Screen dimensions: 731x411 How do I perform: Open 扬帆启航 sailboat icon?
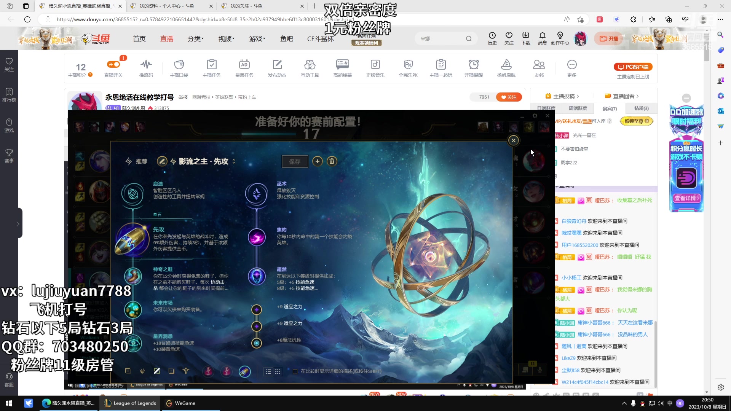pyautogui.click(x=506, y=68)
